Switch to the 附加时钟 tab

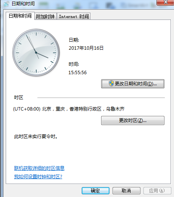[x=45, y=16]
